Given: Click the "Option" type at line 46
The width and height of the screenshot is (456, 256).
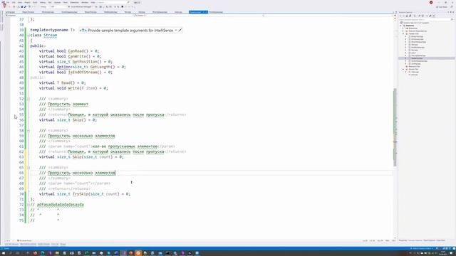Looking at the screenshot, I should pyautogui.click(x=63, y=67).
